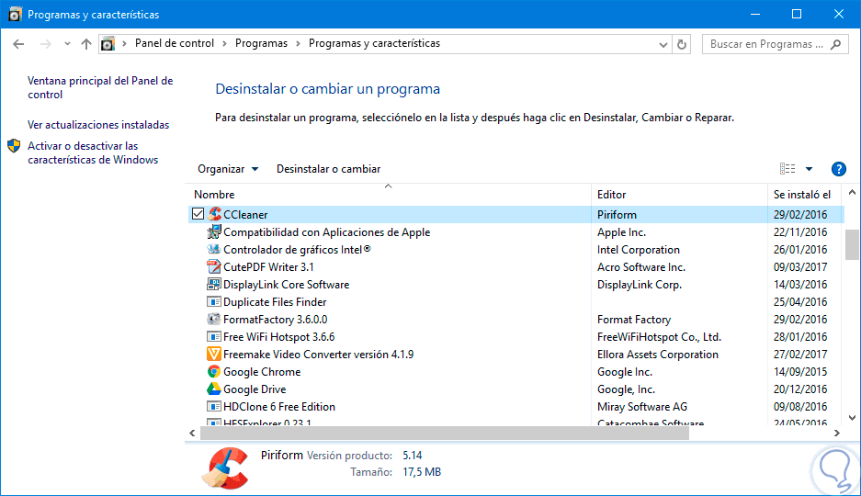Select Freemake Video Converter versión 4.1.9

(x=319, y=355)
